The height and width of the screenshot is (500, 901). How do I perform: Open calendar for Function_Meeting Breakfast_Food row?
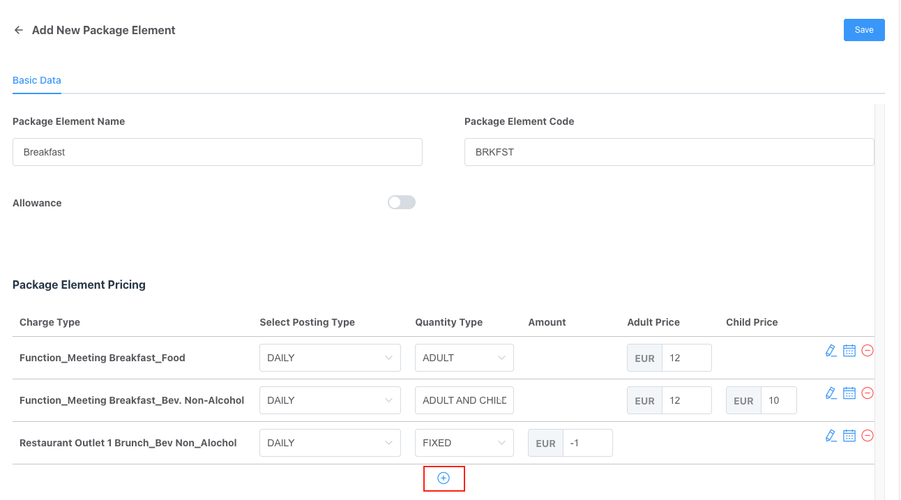point(849,351)
